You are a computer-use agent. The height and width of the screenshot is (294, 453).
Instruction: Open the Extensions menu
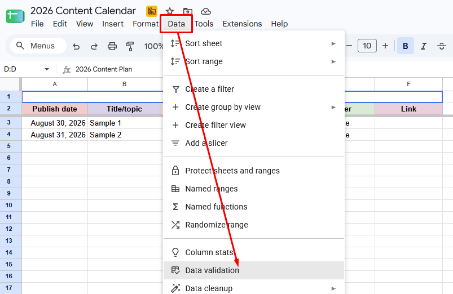(242, 24)
